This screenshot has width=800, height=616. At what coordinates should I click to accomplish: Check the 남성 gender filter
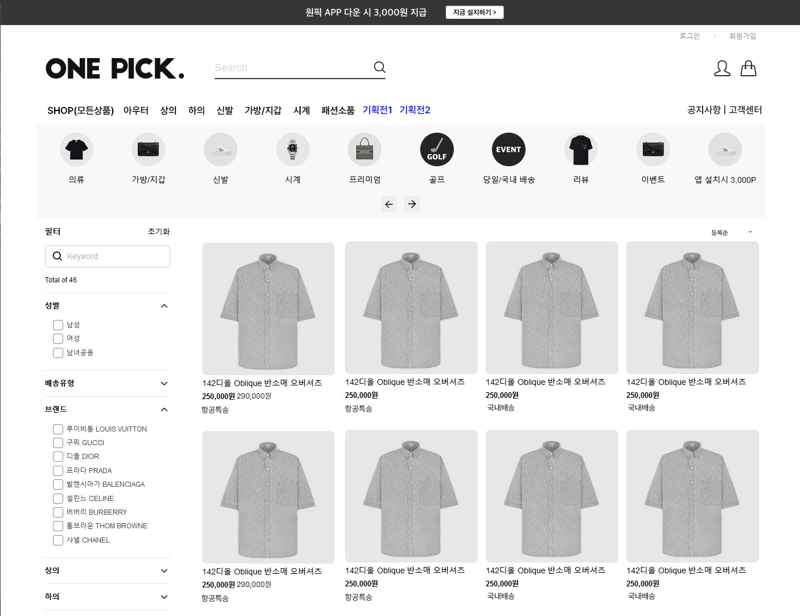click(x=58, y=325)
